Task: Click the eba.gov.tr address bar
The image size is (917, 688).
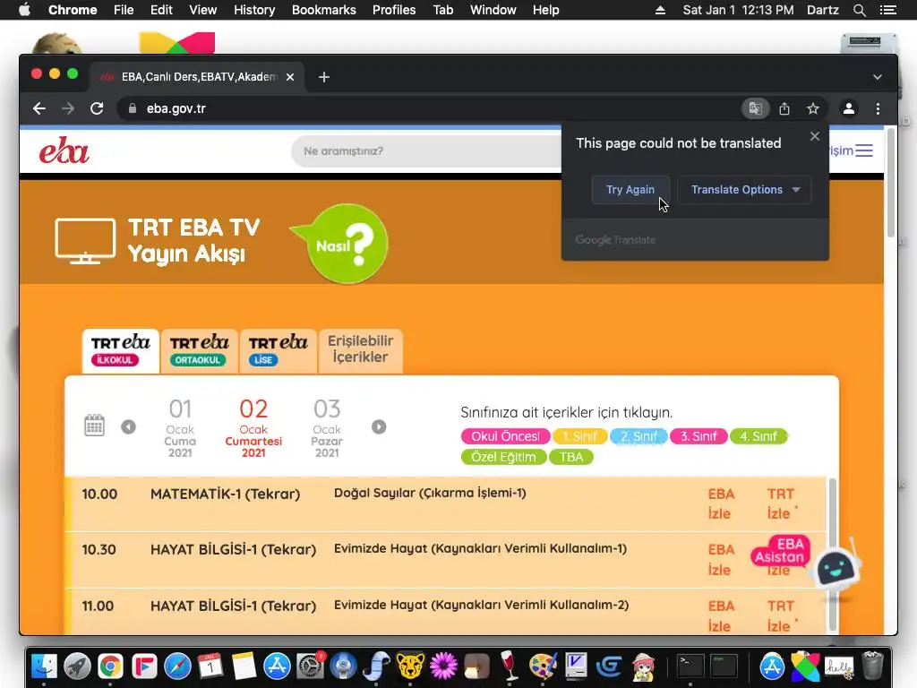Action: pos(427,108)
